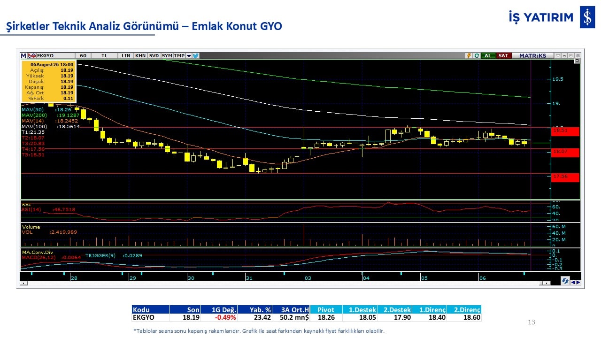This screenshot has height=338, width=601.
Task: Click the horizontal scrollbar track under the chart
Action: click(x=285, y=283)
